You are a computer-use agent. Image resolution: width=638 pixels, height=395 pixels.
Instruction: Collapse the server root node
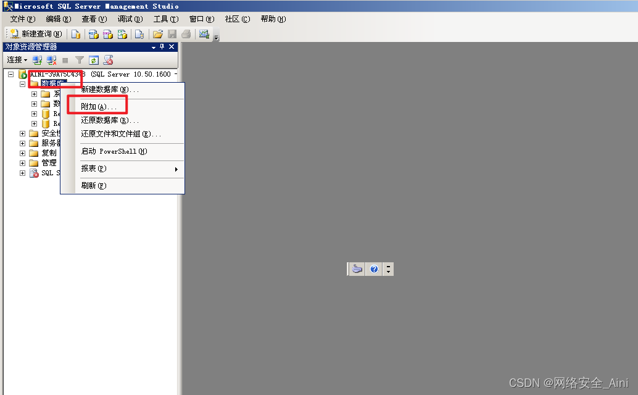pos(11,75)
